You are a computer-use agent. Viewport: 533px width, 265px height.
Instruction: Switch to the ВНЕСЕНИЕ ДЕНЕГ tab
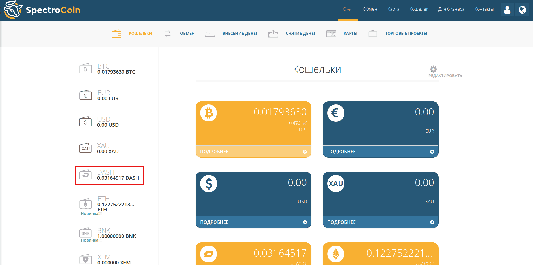(x=240, y=33)
